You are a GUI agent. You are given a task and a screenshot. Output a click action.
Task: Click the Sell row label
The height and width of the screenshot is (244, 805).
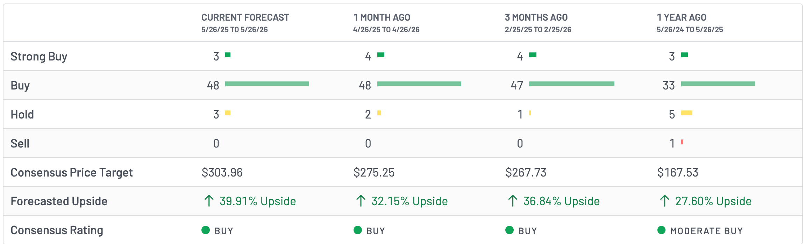(x=20, y=143)
